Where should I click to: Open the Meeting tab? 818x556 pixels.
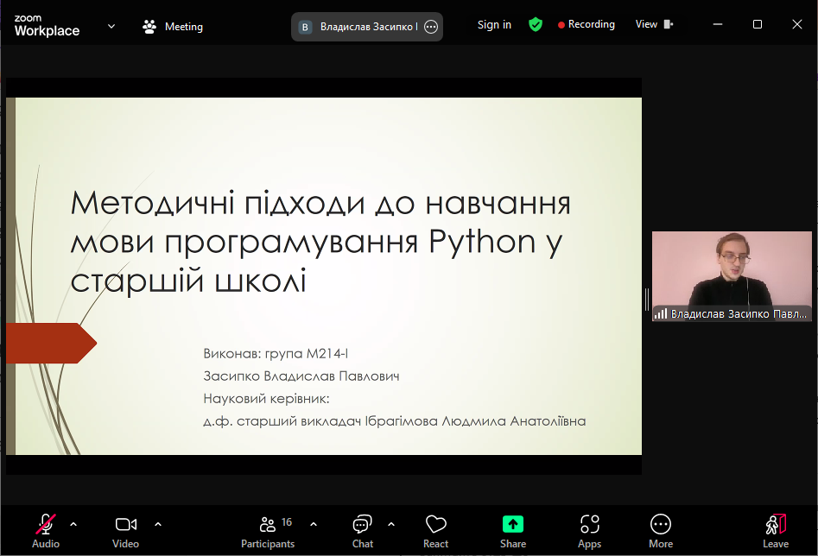click(x=173, y=27)
